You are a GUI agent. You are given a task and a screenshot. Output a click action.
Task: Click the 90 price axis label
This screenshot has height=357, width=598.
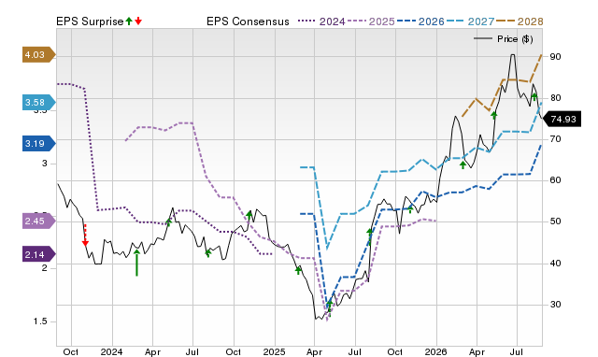click(555, 56)
